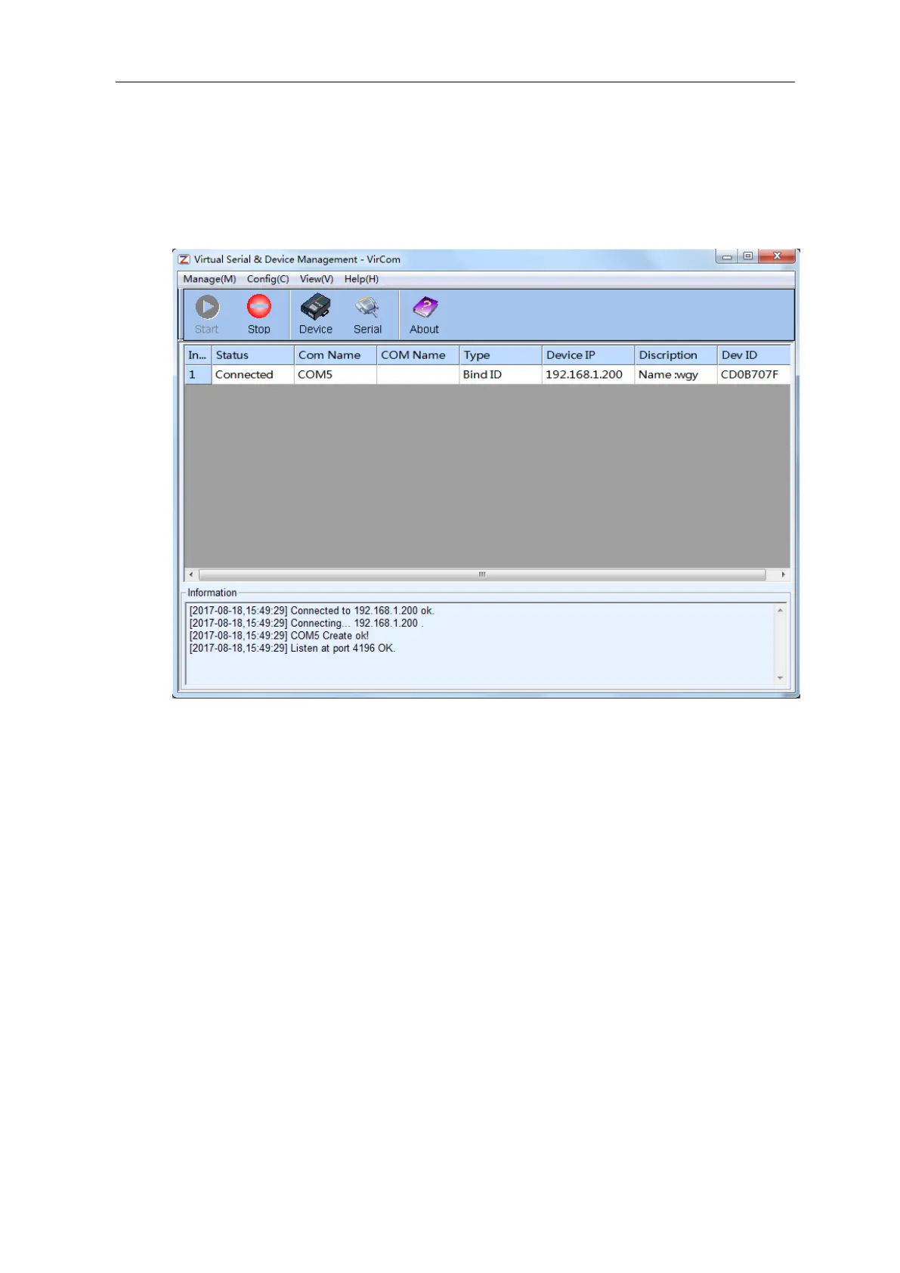Click the horizontal scrollbar left arrow
The width and height of the screenshot is (900, 1273).
click(x=191, y=575)
